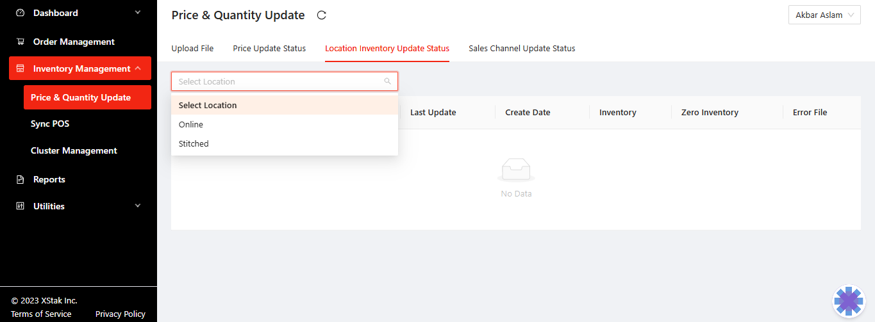Switch to Price Update Status tab
This screenshot has height=322, width=875.
269,48
